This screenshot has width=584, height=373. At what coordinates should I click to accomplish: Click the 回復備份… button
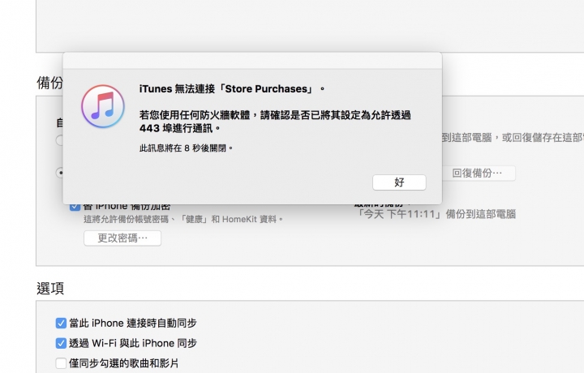(x=479, y=173)
